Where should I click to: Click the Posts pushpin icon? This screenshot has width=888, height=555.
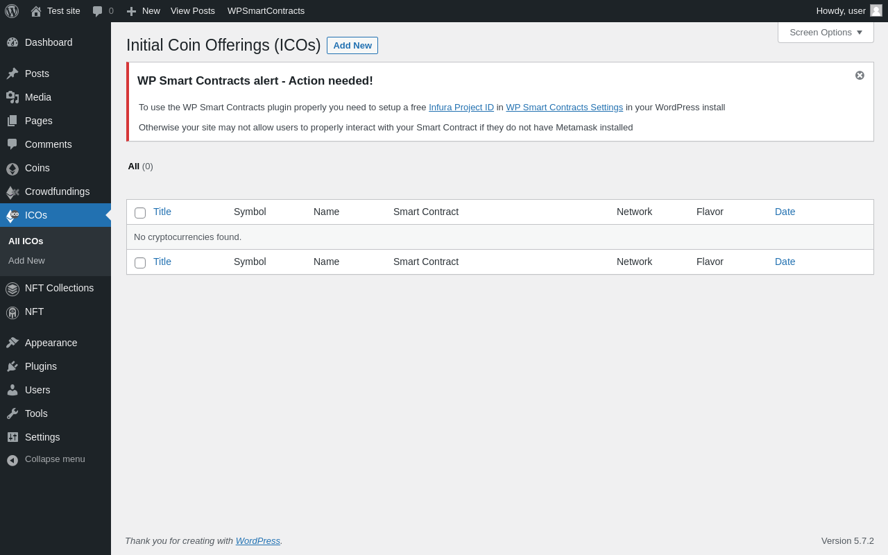click(x=12, y=74)
